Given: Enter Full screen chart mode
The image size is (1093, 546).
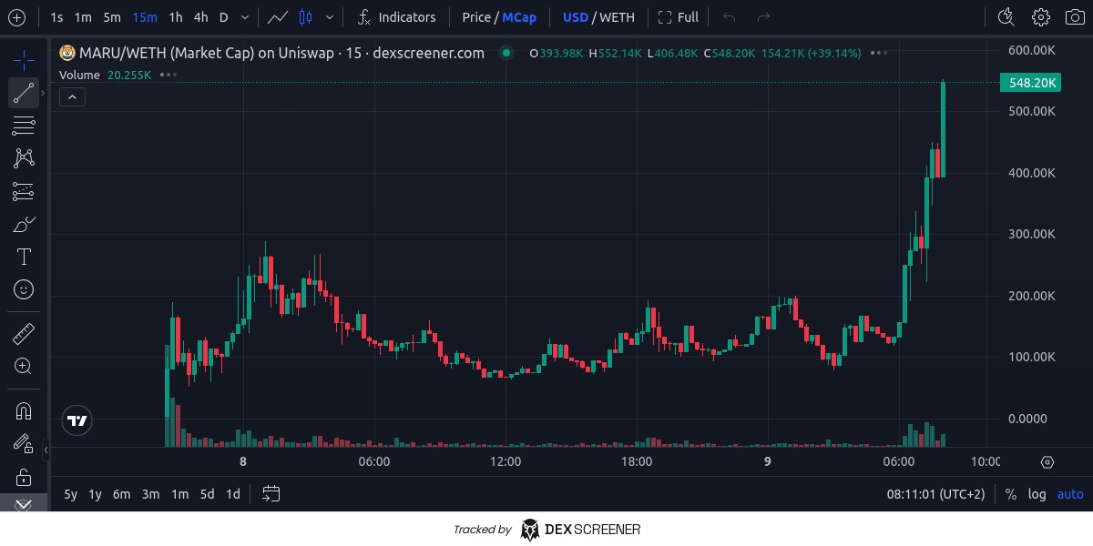Looking at the screenshot, I should tap(679, 16).
